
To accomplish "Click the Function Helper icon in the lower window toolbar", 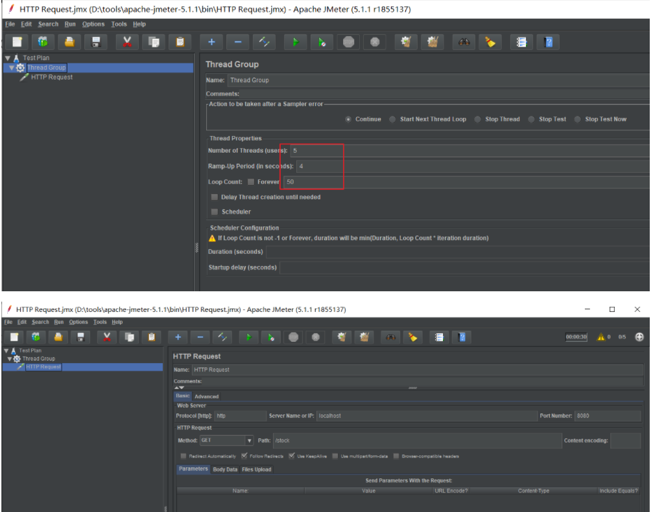I will (440, 337).
